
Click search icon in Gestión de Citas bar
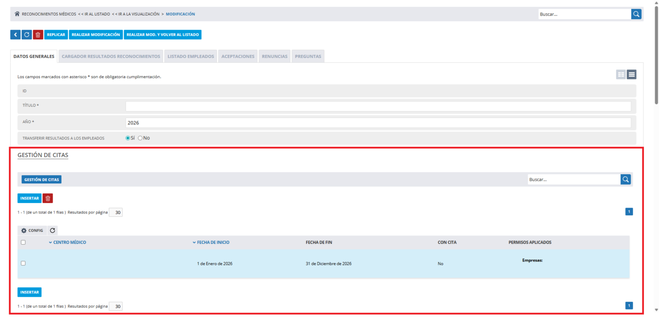(626, 180)
